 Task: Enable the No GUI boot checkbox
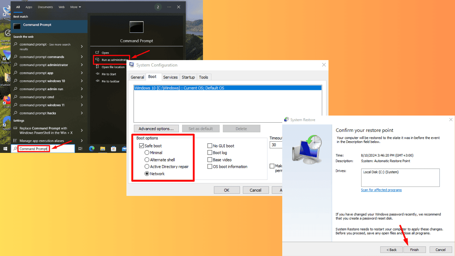(210, 146)
